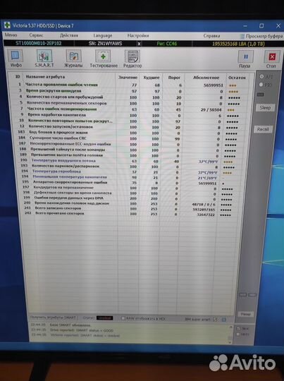The width and height of the screenshot is (284, 381).
Task: Click the Название атрибута column header
Action: click(x=45, y=77)
